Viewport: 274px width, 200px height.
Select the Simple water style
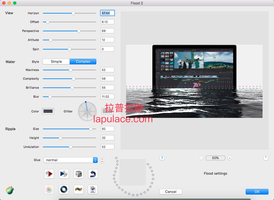tap(56, 62)
